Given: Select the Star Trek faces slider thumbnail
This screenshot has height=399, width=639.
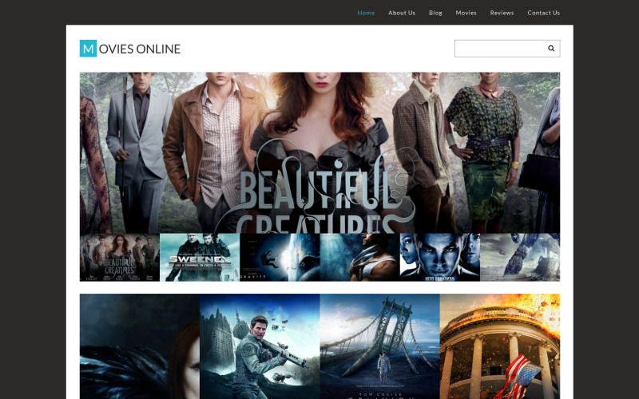Looking at the screenshot, I should pyautogui.click(x=440, y=257).
